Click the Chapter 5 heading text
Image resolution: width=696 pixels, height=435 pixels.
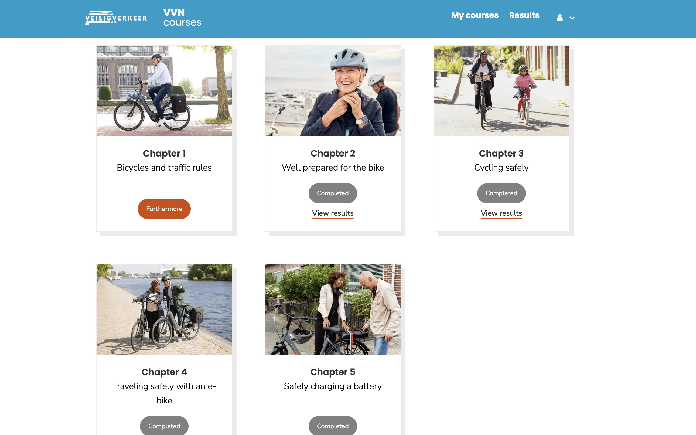click(333, 372)
